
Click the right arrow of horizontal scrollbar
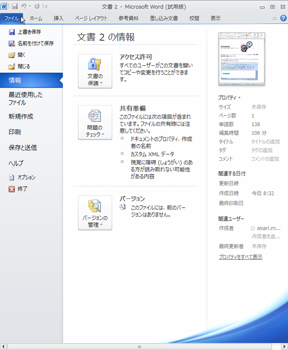(x=284, y=347)
